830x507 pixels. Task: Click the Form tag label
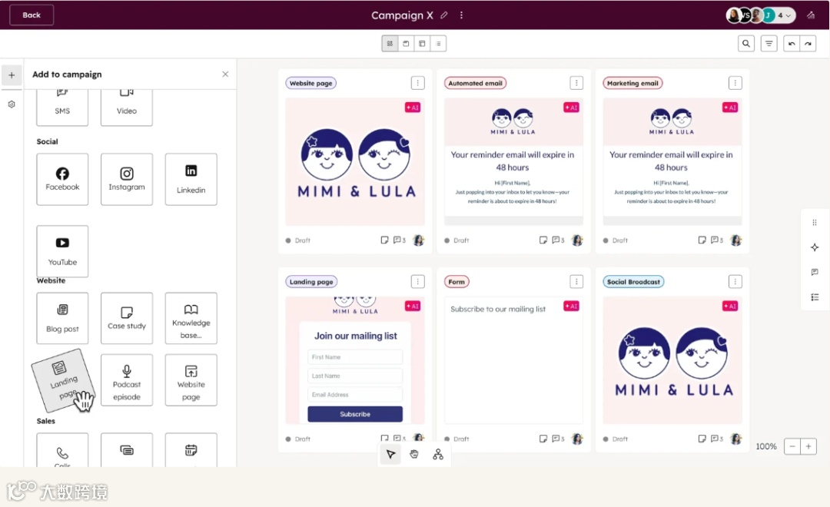[456, 282]
